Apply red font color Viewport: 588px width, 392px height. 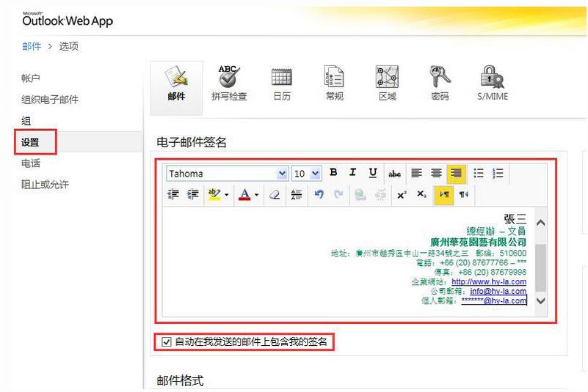tap(244, 194)
